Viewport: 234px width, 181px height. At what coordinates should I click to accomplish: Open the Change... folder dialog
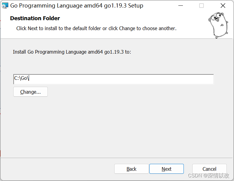(31, 92)
